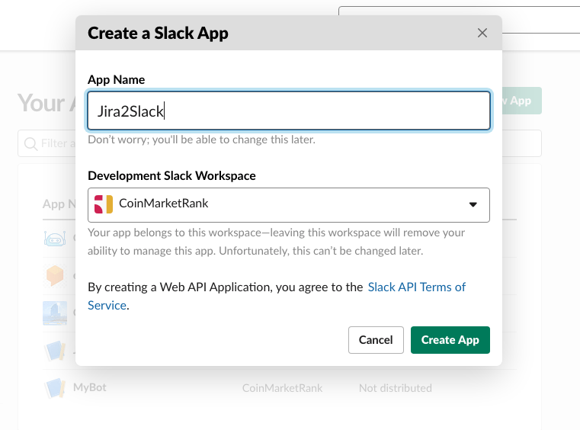This screenshot has width=580, height=430.
Task: Click the green Create App button
Action: pyautogui.click(x=450, y=340)
